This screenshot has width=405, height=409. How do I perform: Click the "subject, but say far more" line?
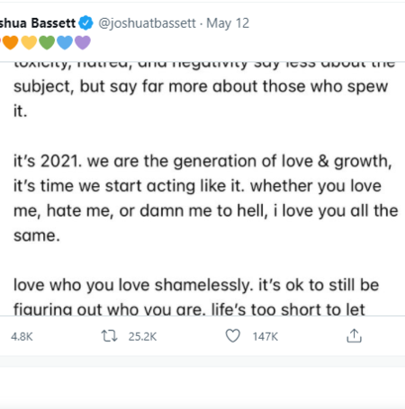pyautogui.click(x=201, y=87)
